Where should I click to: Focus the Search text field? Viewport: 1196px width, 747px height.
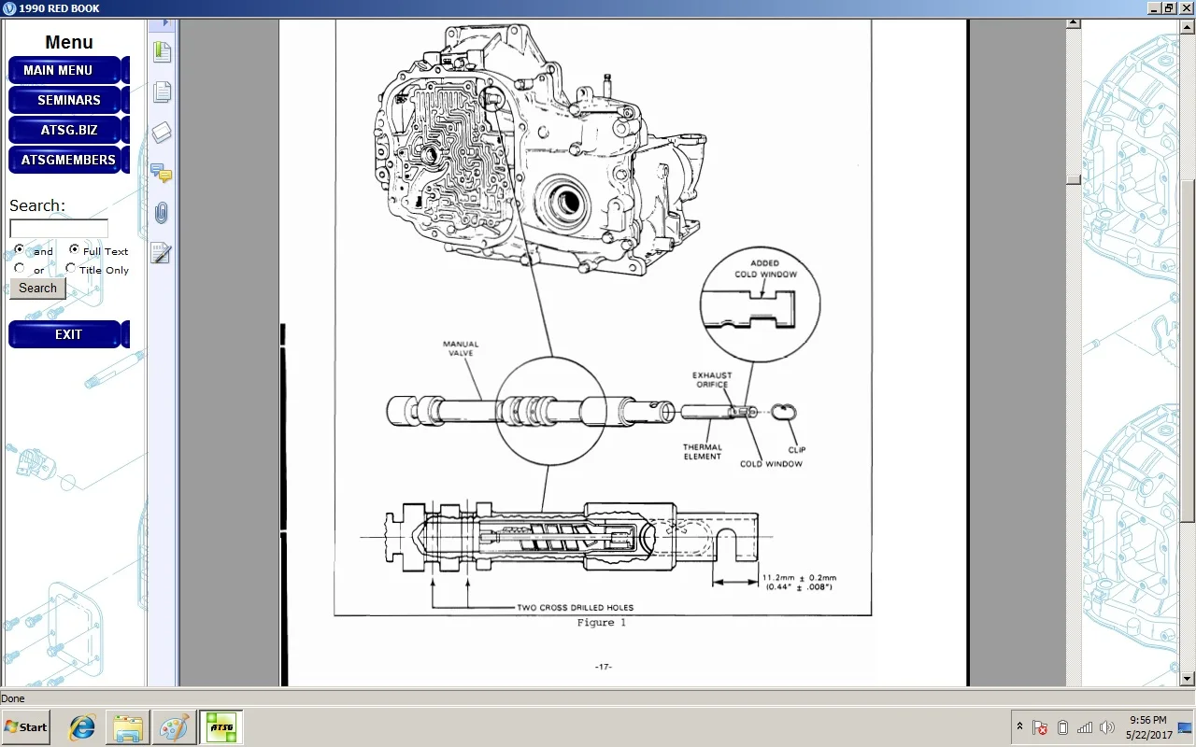pyautogui.click(x=59, y=229)
